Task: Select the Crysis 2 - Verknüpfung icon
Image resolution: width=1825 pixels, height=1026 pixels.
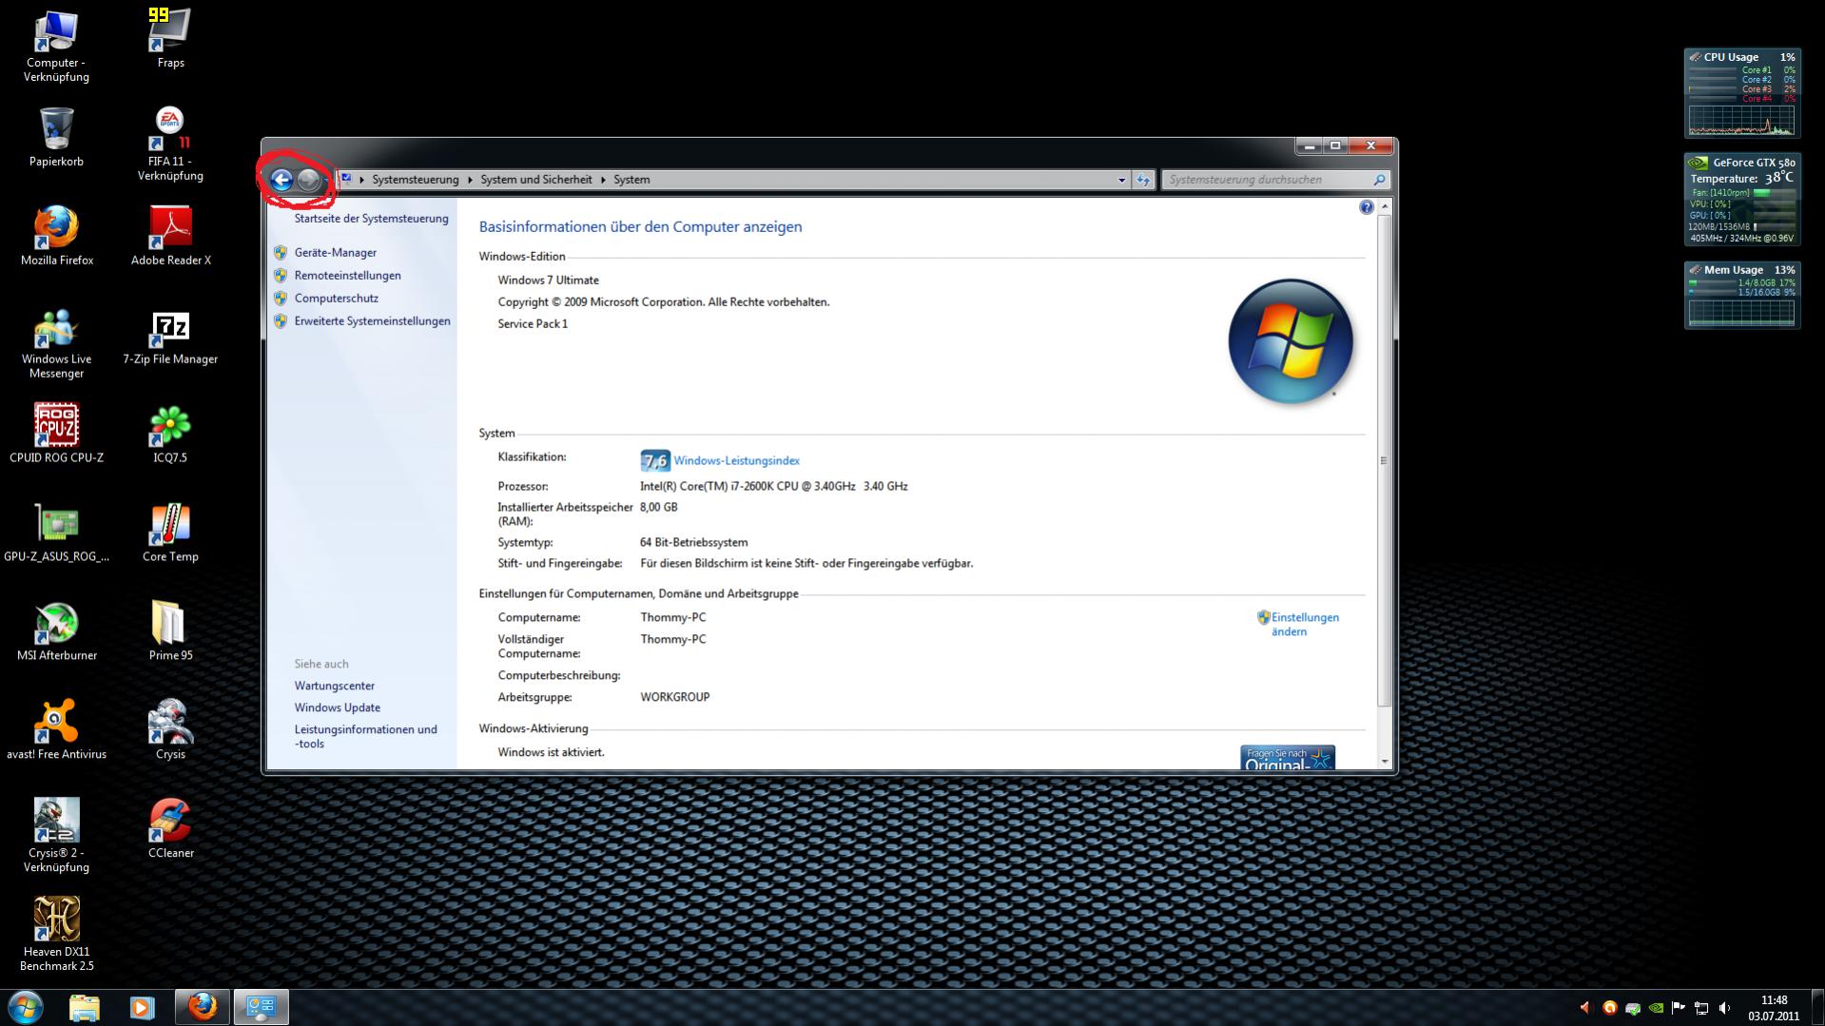Action: 56,836
